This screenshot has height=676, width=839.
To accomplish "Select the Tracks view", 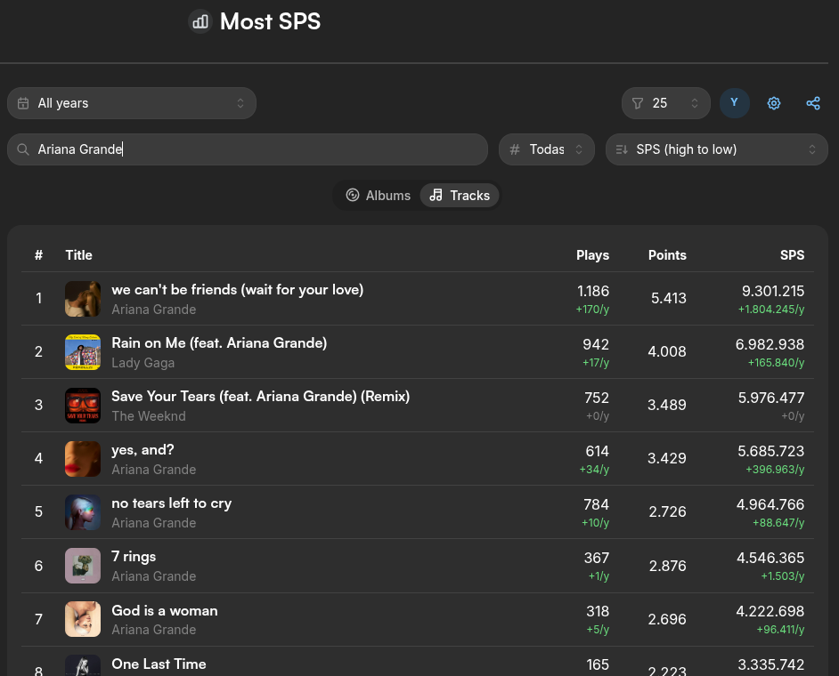I will [460, 196].
